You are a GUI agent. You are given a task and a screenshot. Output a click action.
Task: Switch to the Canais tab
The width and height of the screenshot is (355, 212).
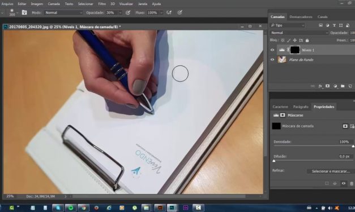(x=322, y=17)
